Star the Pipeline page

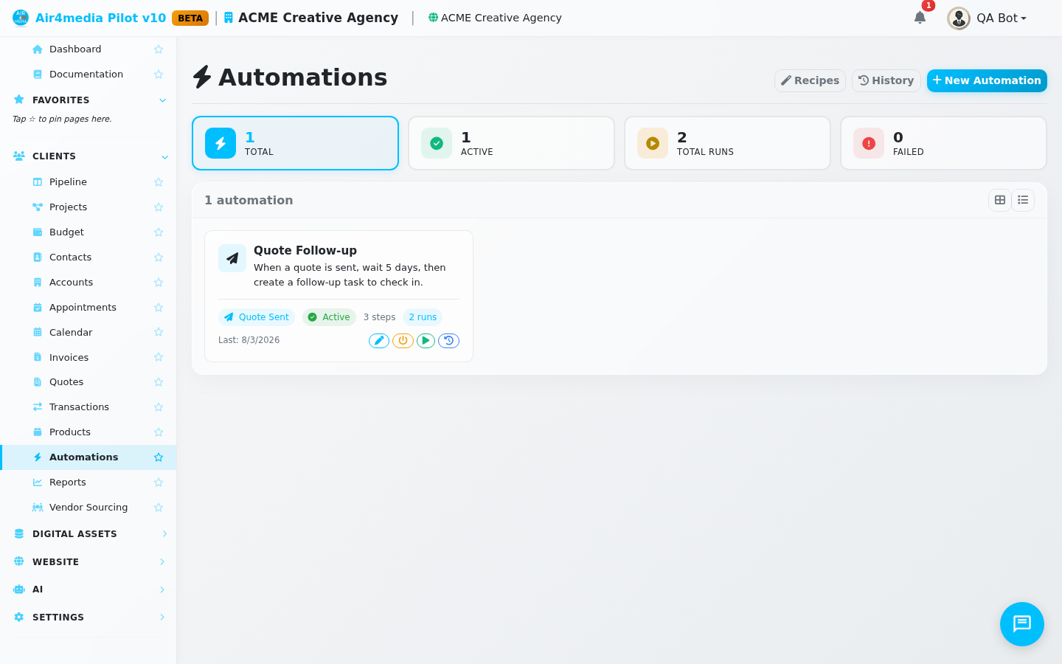pyautogui.click(x=159, y=182)
